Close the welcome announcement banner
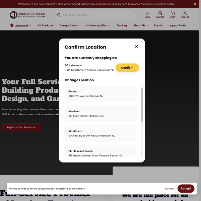This screenshot has width=201, height=201. [x=195, y=4]
